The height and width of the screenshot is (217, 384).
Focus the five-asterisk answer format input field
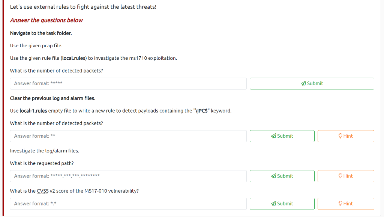[x=128, y=83]
